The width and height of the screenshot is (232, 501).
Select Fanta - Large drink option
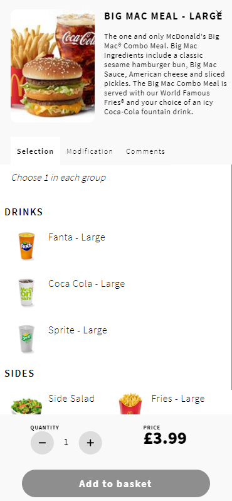[x=76, y=237]
